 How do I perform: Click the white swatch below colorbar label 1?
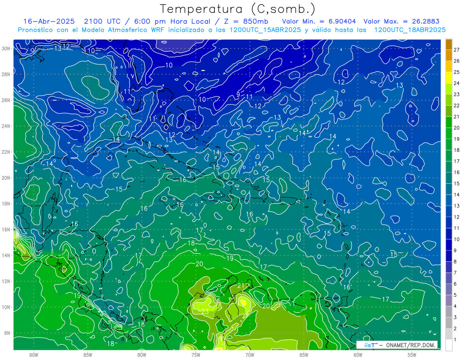(449, 345)
